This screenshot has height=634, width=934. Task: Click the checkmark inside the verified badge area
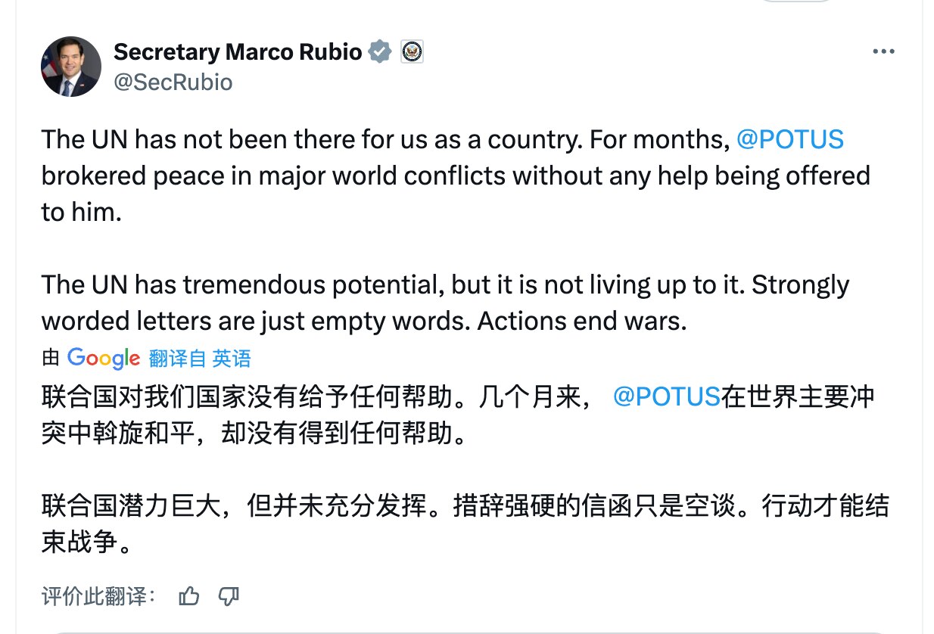379,51
